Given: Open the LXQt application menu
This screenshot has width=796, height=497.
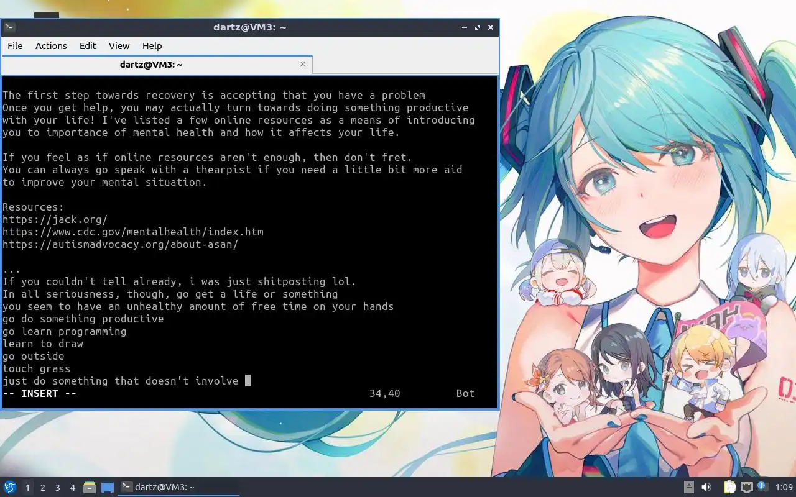Looking at the screenshot, I should point(9,487).
